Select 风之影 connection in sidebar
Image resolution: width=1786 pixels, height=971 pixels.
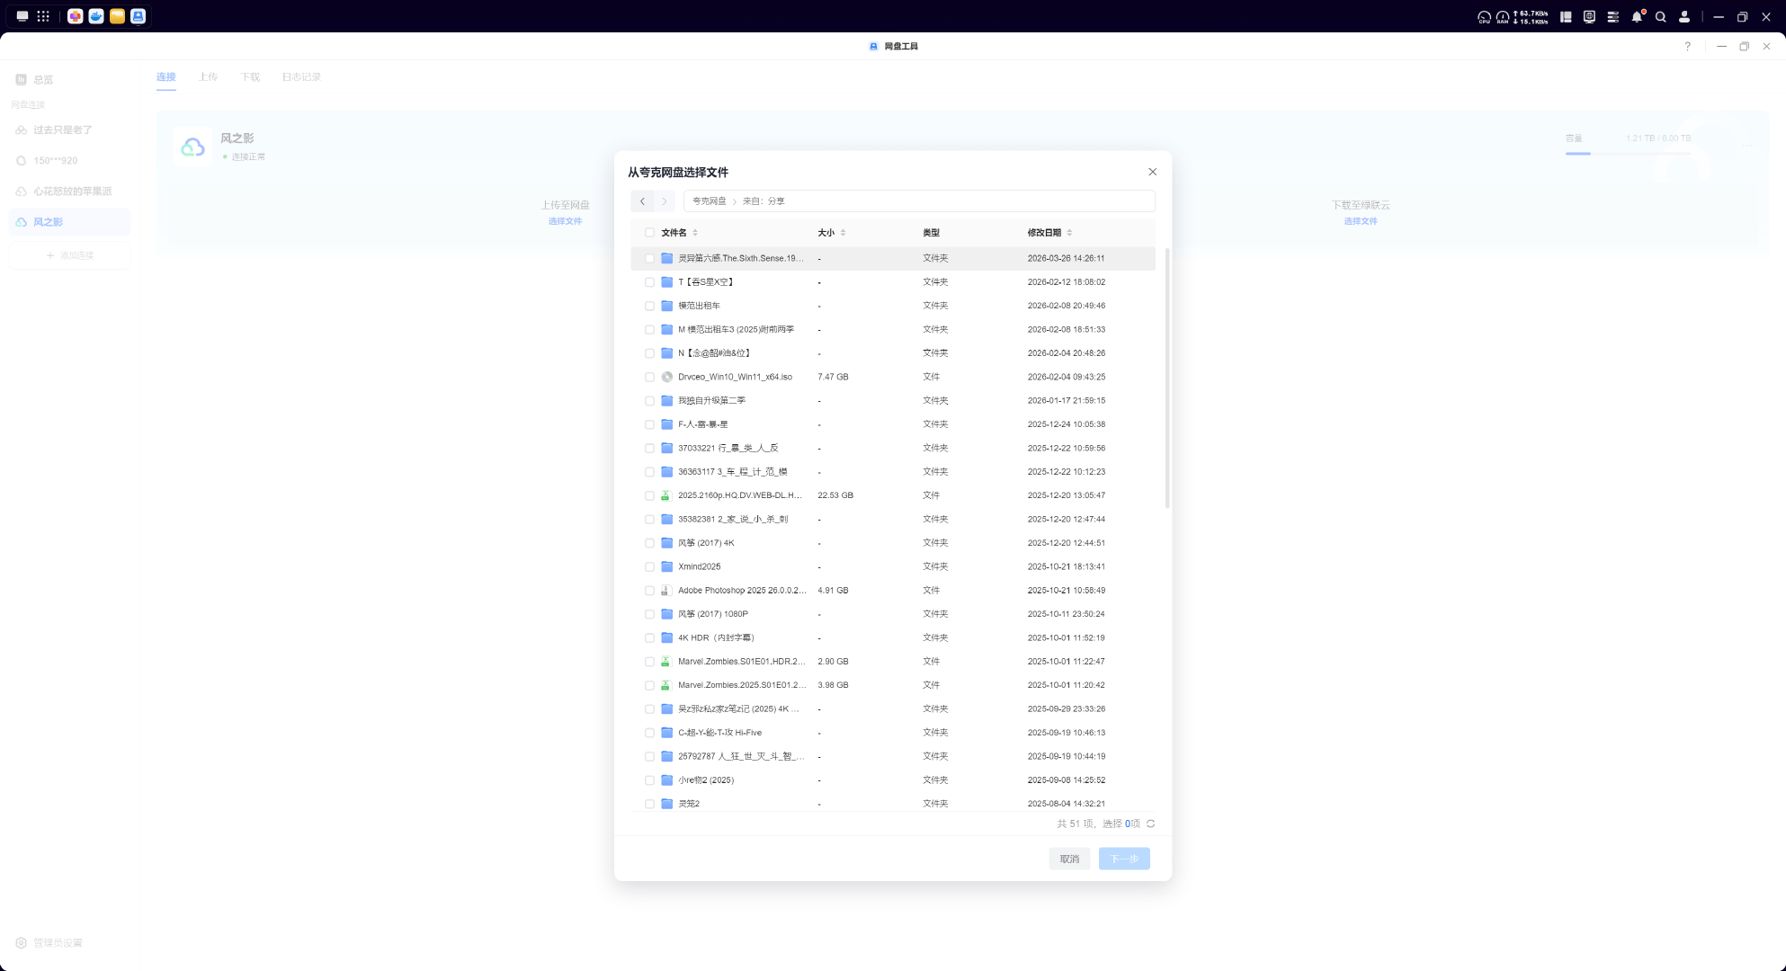point(69,222)
